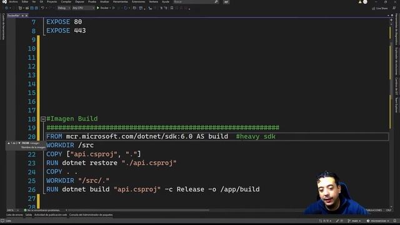The height and width of the screenshot is (225, 400).
Task: Click the 'Listo' status bar text
Action: 8,221
